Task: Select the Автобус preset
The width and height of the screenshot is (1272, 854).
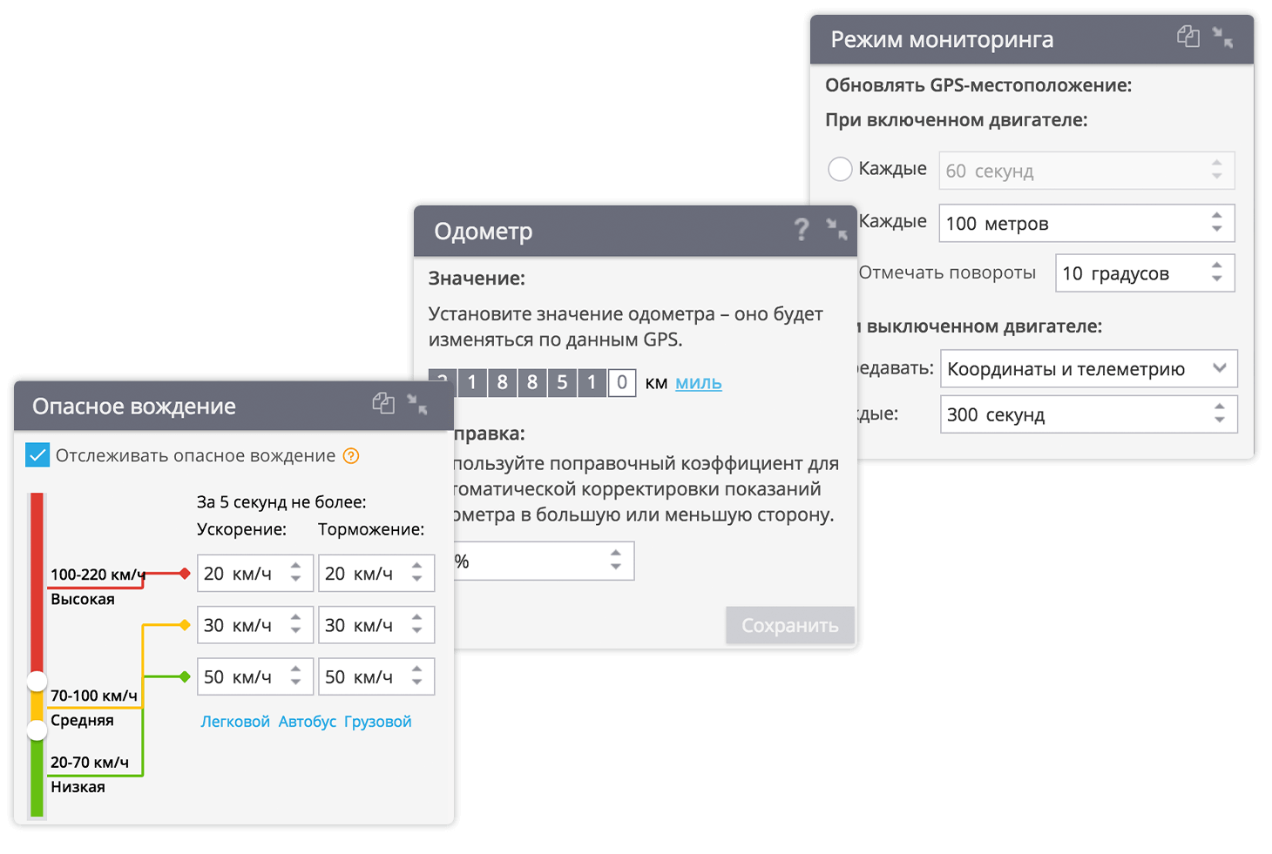Action: pyautogui.click(x=307, y=722)
